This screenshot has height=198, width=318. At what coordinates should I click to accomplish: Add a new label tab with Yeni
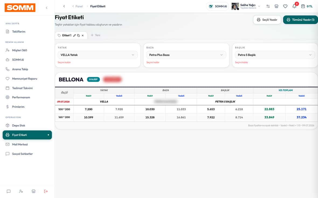[x=95, y=35]
